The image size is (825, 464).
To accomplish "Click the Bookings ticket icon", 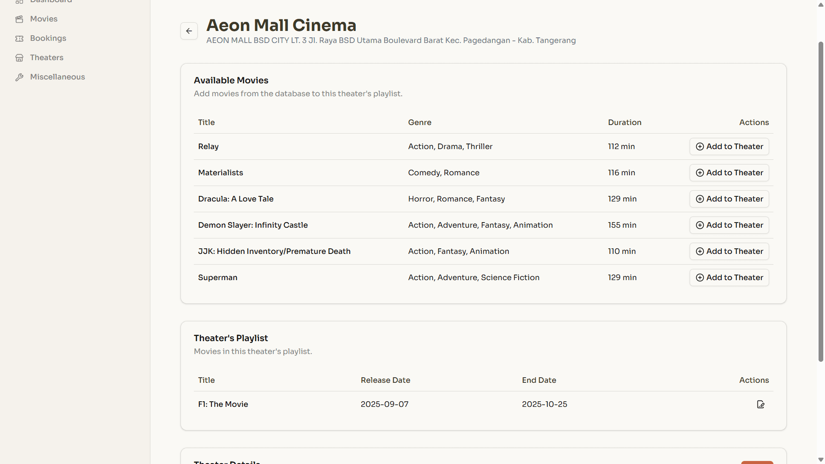I will coord(19,39).
